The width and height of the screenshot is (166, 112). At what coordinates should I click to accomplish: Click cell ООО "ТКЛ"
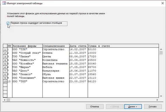pyautogui.click(x=27, y=81)
